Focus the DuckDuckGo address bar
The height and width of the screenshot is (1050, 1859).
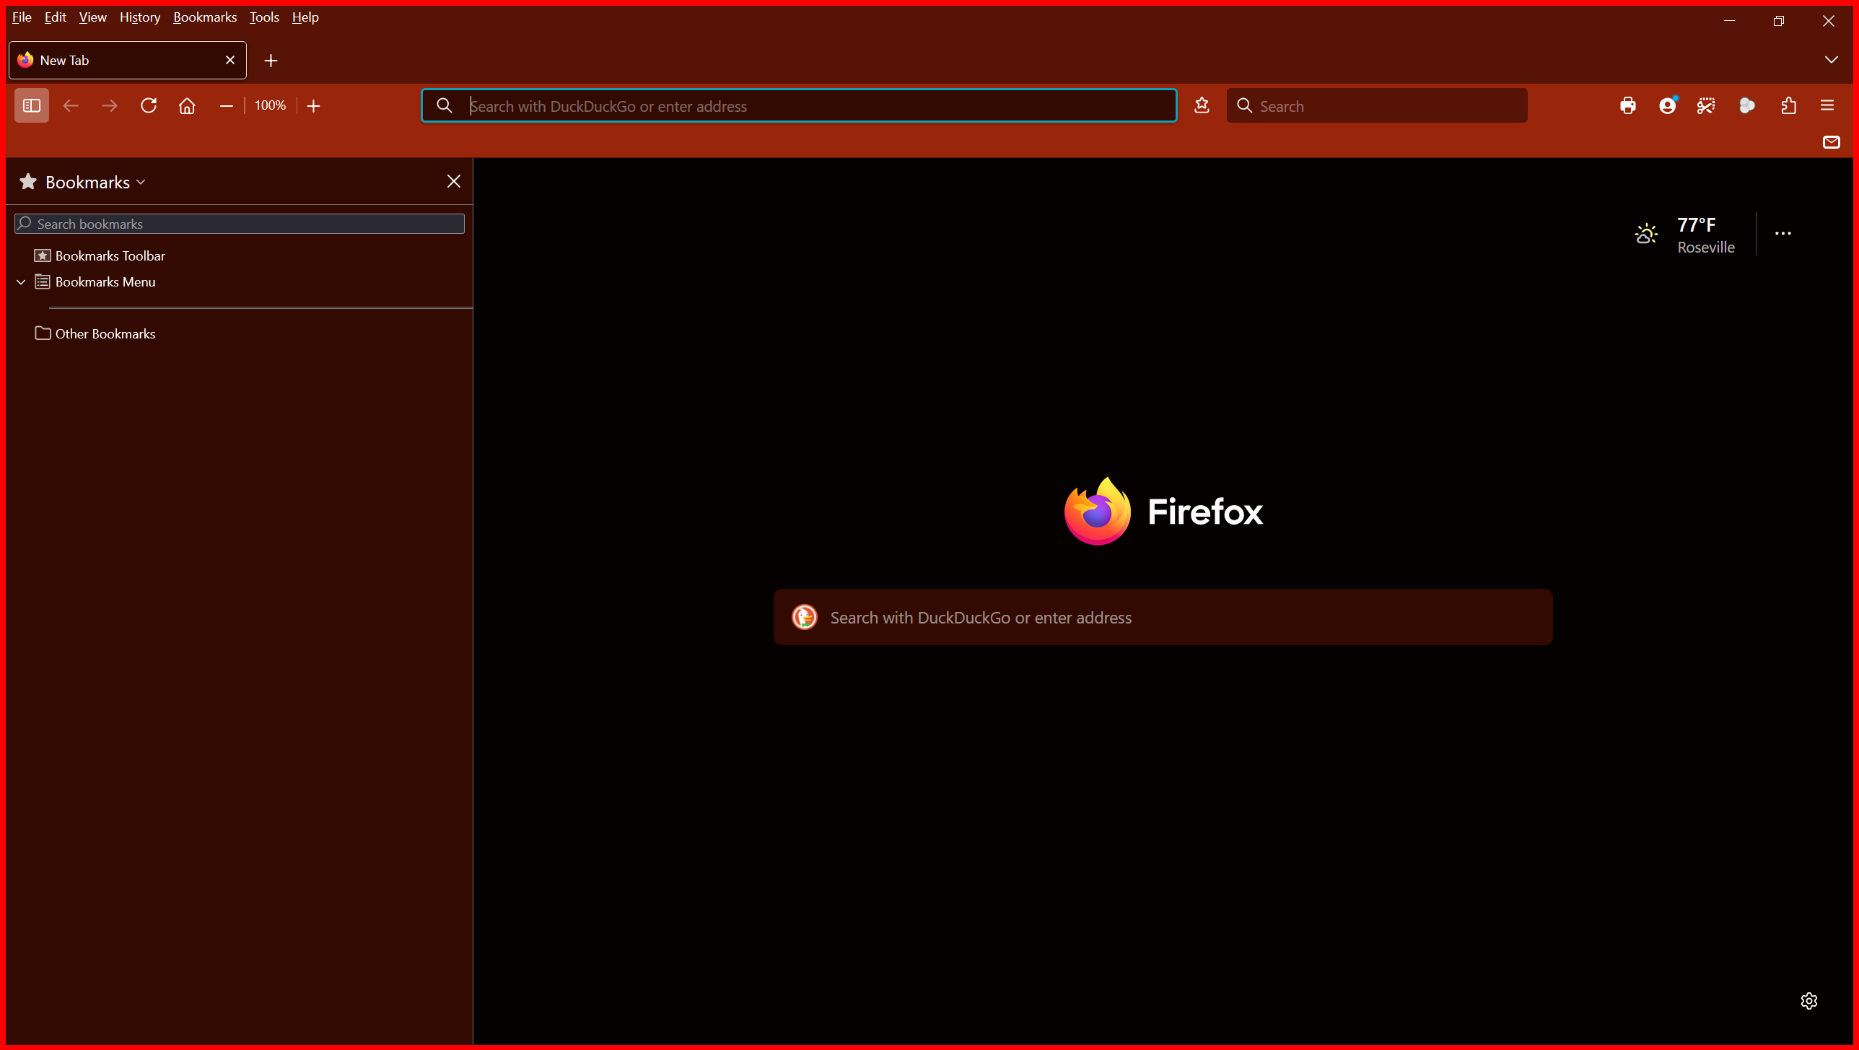click(x=799, y=105)
